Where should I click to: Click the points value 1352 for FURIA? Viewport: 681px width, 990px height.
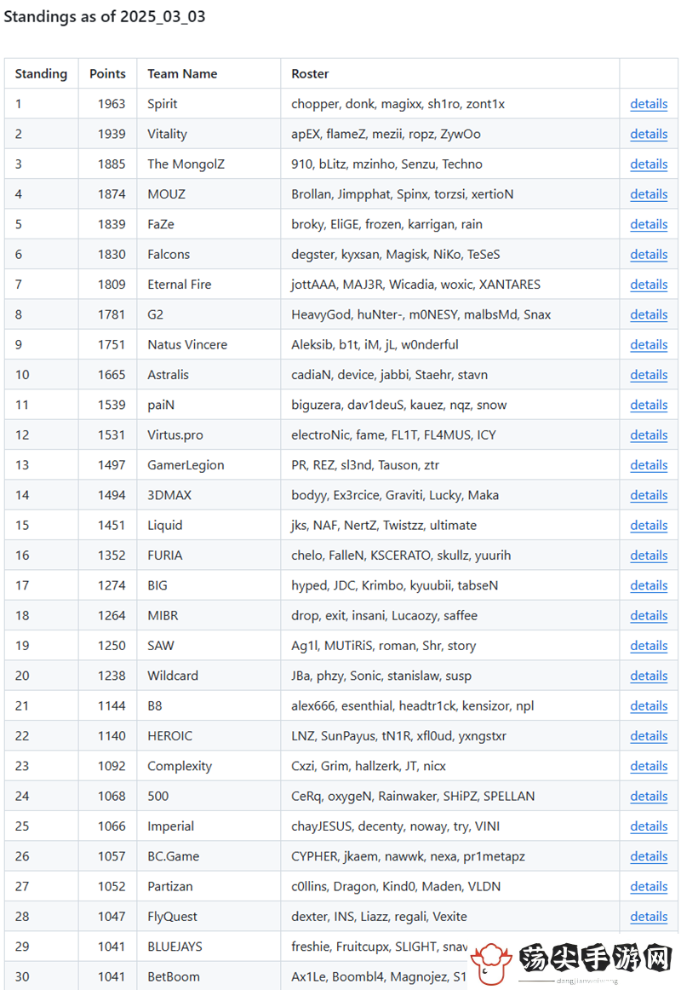coord(112,555)
